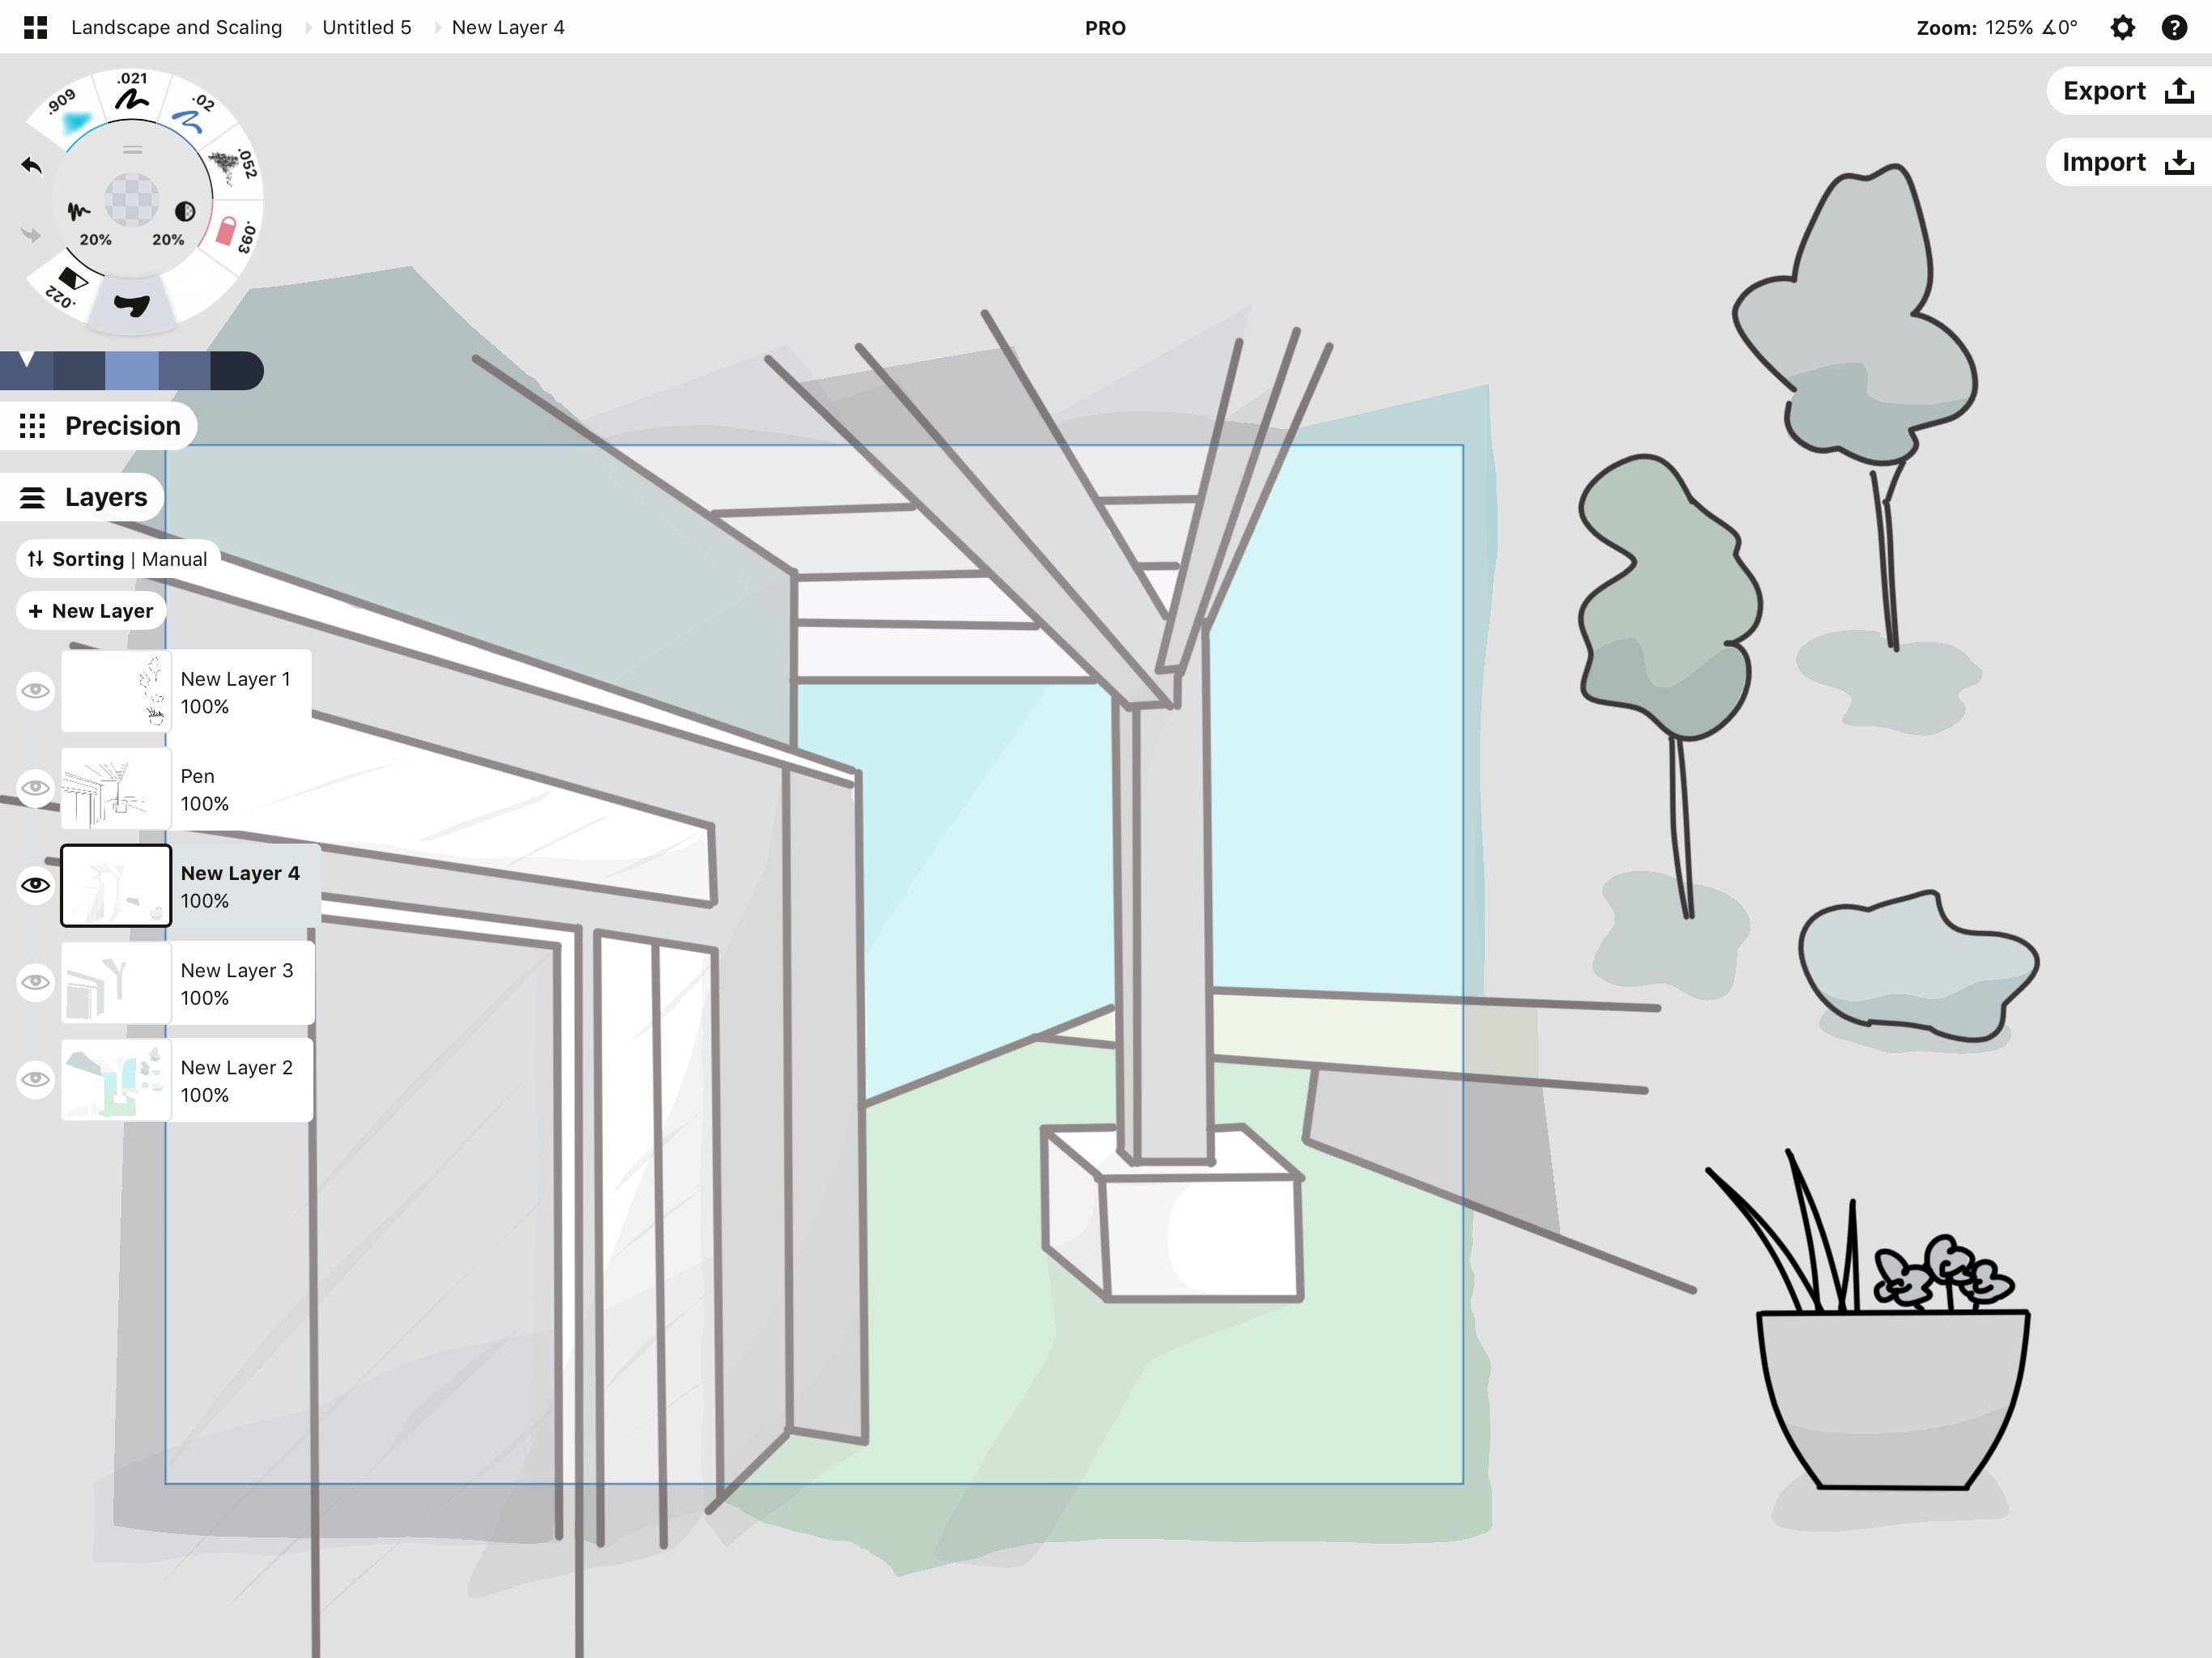Click the grid/precision panel icon
2212x1658 pixels.
click(33, 425)
